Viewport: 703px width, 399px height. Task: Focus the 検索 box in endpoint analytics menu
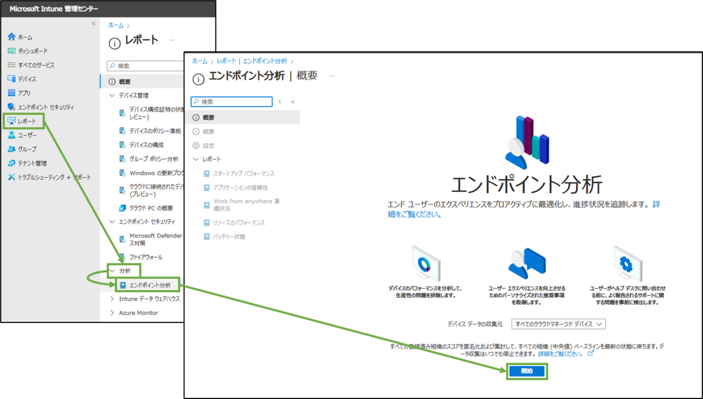[232, 102]
